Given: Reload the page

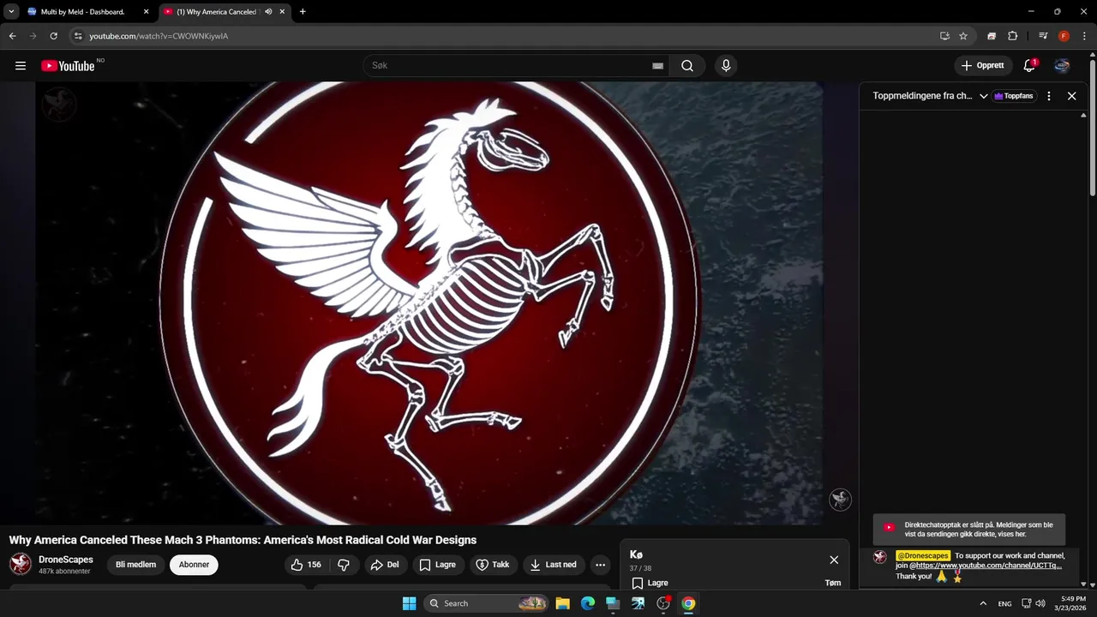Looking at the screenshot, I should pos(53,36).
